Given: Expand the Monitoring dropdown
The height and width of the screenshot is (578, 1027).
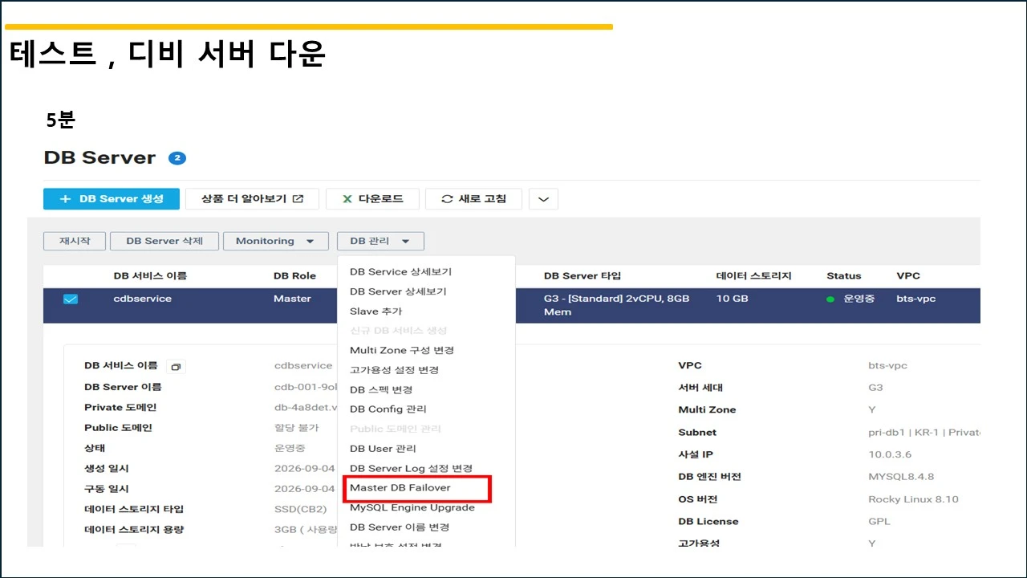Looking at the screenshot, I should [276, 241].
